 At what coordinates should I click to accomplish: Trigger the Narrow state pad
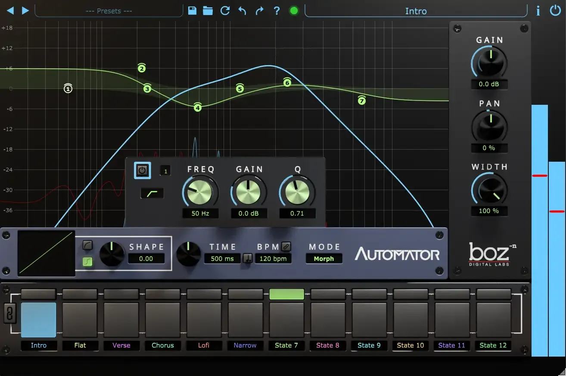tap(246, 320)
